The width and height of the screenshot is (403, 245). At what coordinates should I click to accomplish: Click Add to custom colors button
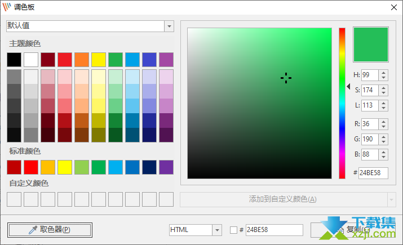pos(284,199)
